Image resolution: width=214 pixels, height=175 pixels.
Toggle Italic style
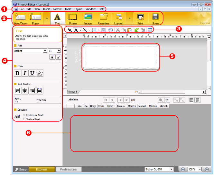[25, 73]
